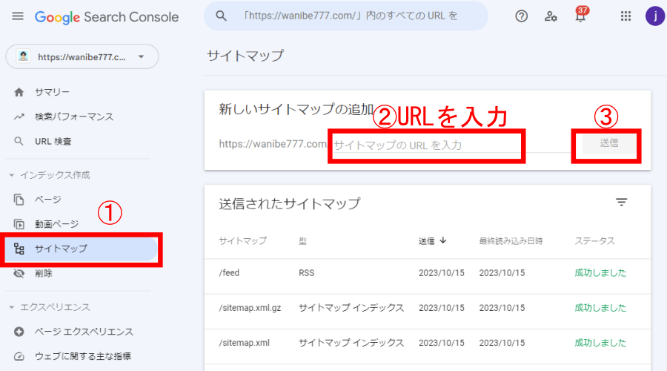This screenshot has height=371, width=667.
Task: Click the gauge icon beside ウェブに関する主な指標
Action: 19,356
